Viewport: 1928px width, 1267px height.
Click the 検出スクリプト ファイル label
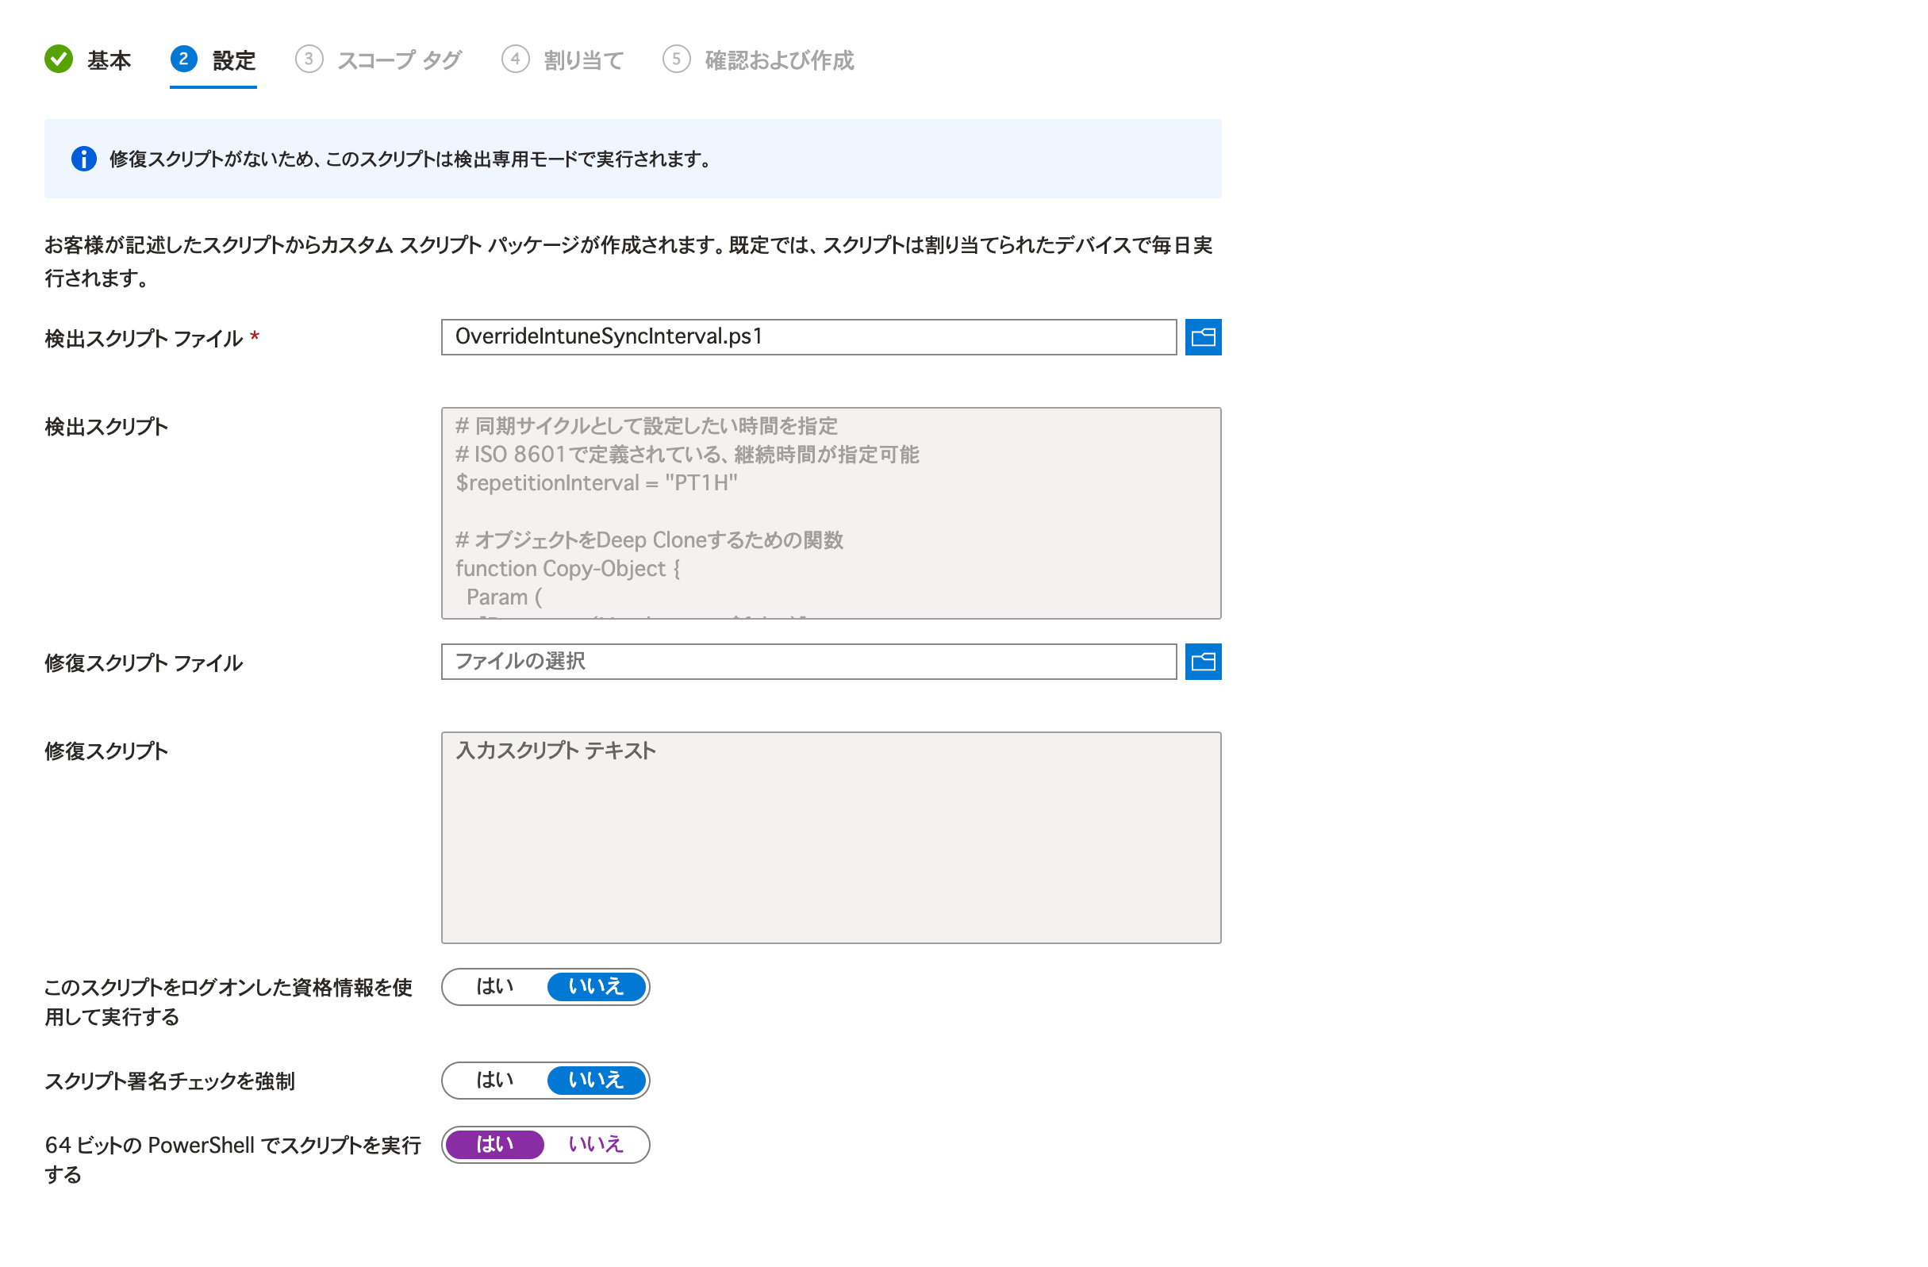[144, 339]
